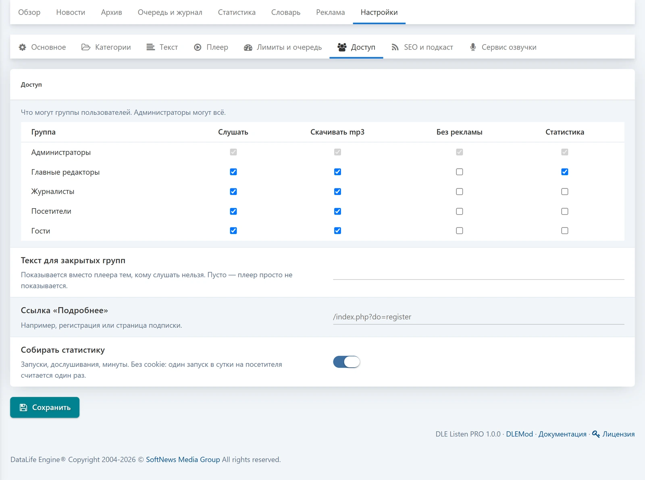This screenshot has height=480, width=645.
Task: Click the users icon beside Доступ
Action: (342, 47)
